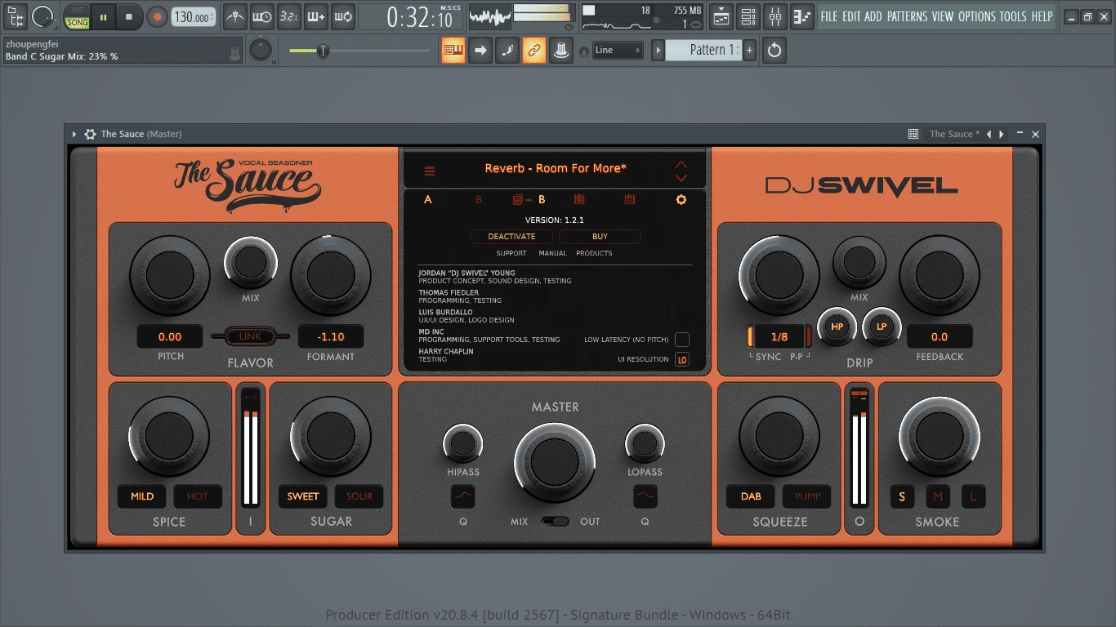Open the Playlist view icon
The image size is (1116, 627).
click(x=721, y=16)
